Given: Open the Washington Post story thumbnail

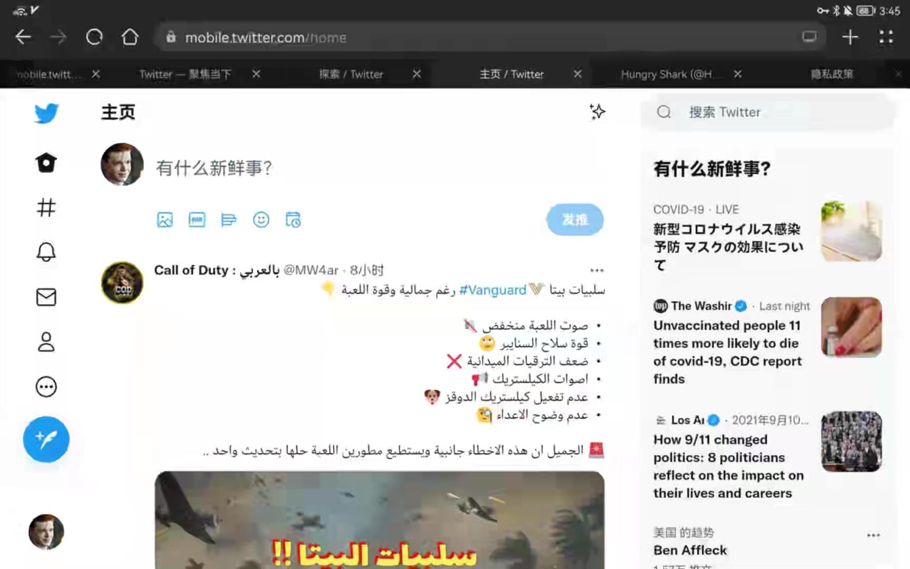Looking at the screenshot, I should [x=852, y=327].
